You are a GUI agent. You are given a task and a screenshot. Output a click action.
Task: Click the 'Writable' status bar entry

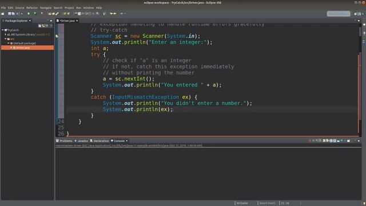click(x=242, y=203)
